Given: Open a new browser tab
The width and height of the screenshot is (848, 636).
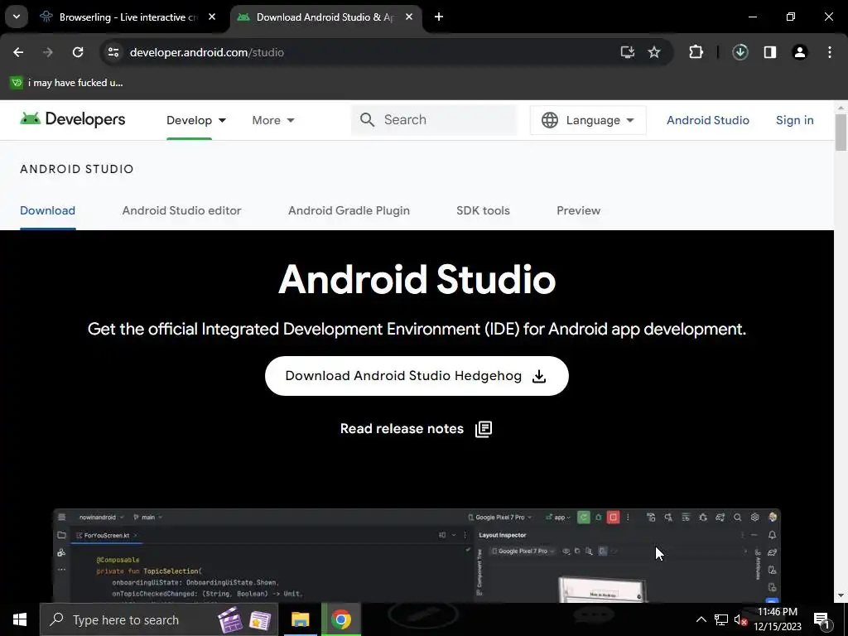Looking at the screenshot, I should tap(439, 17).
